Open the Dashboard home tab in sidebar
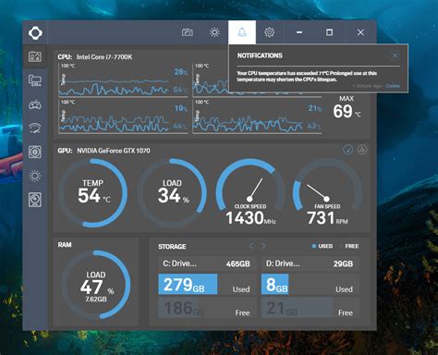Viewport: 438px width, 355px height. point(35,56)
